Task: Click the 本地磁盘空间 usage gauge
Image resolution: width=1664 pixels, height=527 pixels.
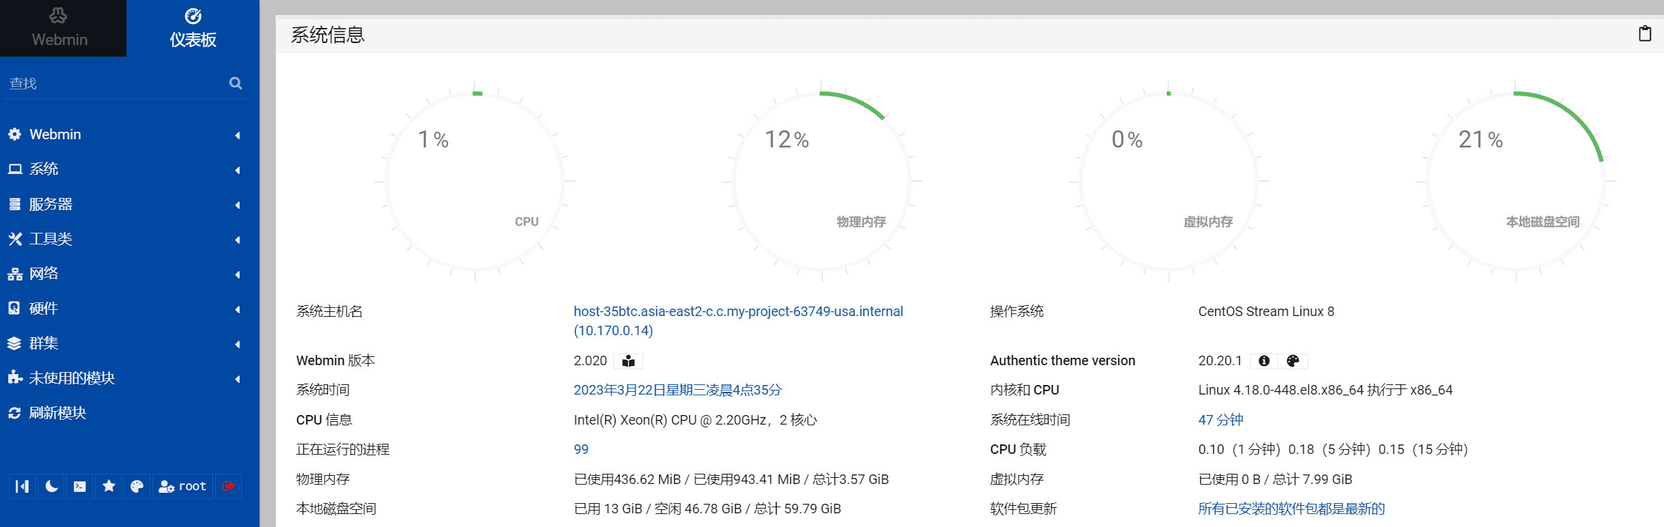Action: (1516, 182)
